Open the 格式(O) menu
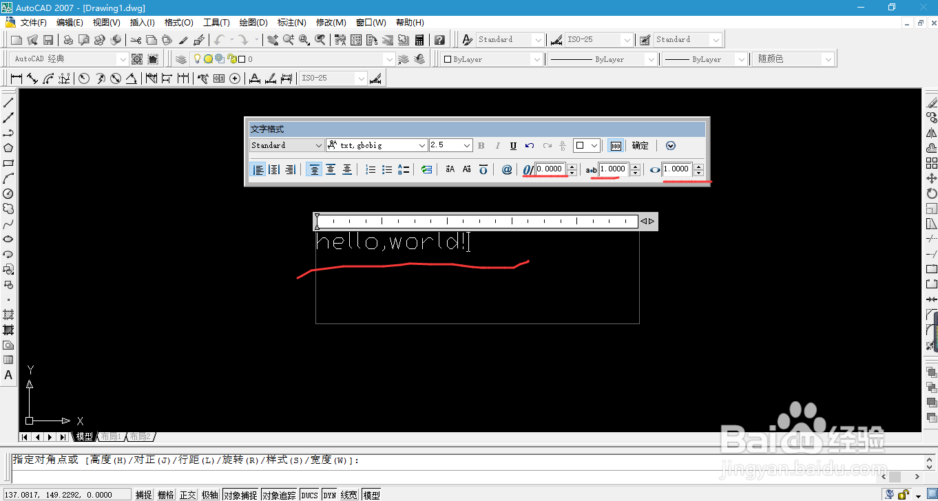The width and height of the screenshot is (938, 501). (179, 23)
